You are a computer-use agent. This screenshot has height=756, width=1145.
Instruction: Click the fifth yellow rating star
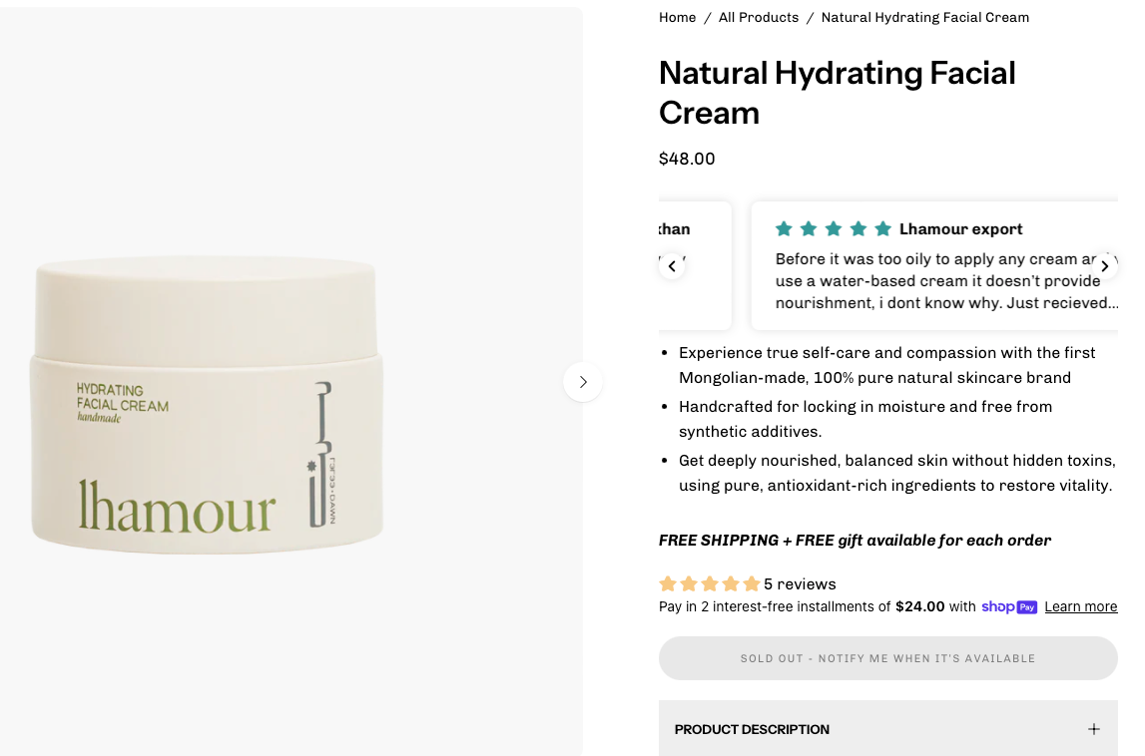[x=752, y=583]
